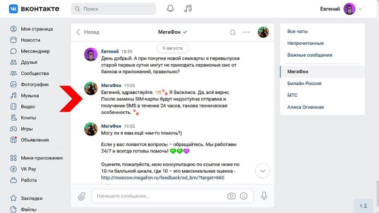Click Евгений's avatar beside 18:59 message

pyautogui.click(x=91, y=54)
